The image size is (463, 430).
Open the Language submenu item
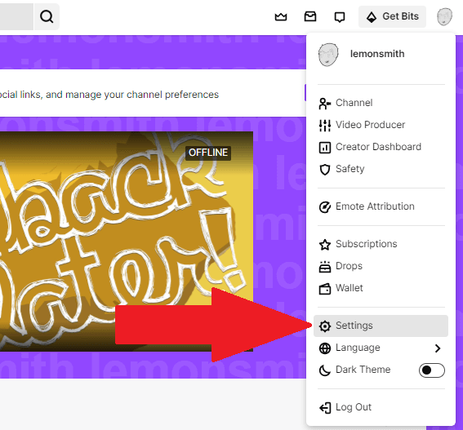381,348
